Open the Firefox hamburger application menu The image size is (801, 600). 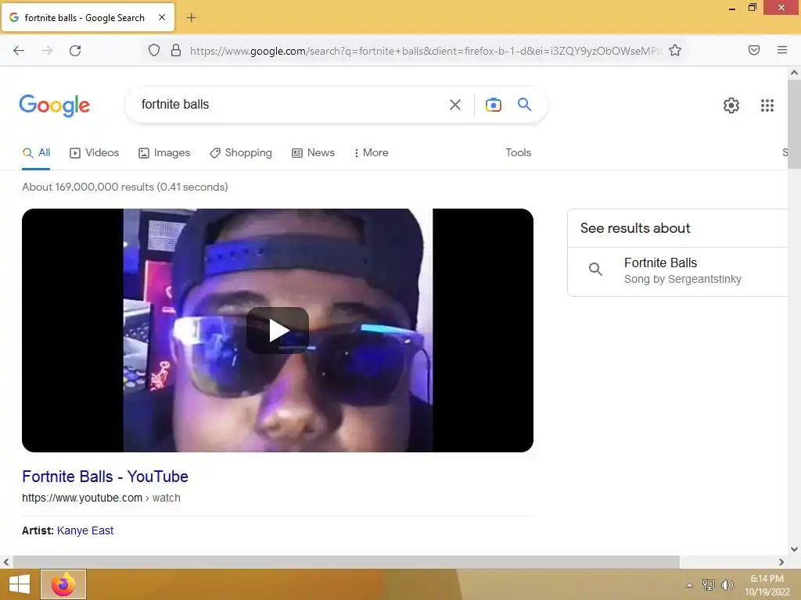(x=782, y=50)
